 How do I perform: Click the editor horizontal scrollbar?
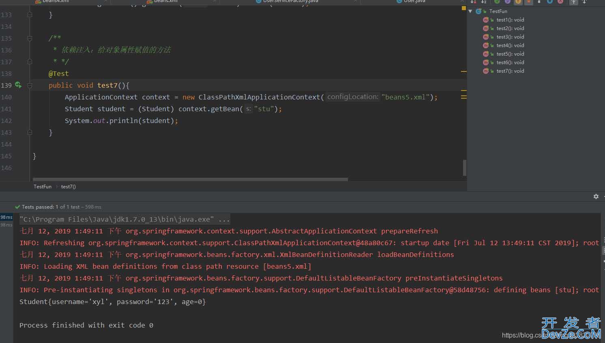point(190,179)
